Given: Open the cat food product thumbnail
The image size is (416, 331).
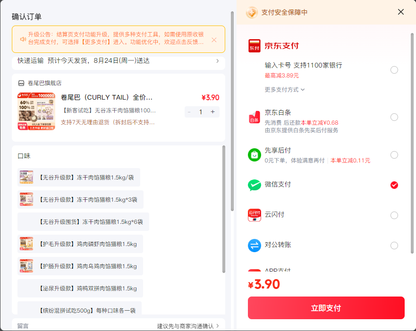Looking at the screenshot, I should point(36,111).
